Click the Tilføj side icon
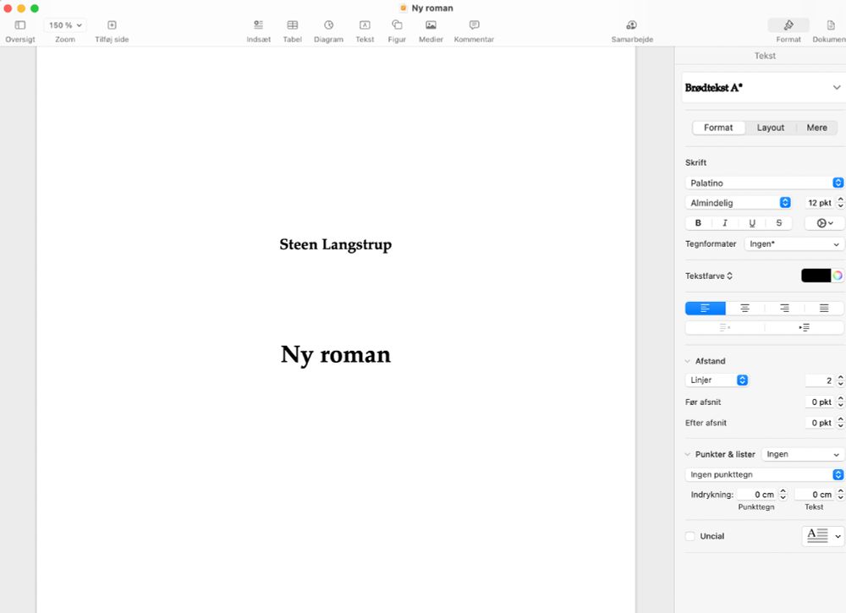 (112, 25)
